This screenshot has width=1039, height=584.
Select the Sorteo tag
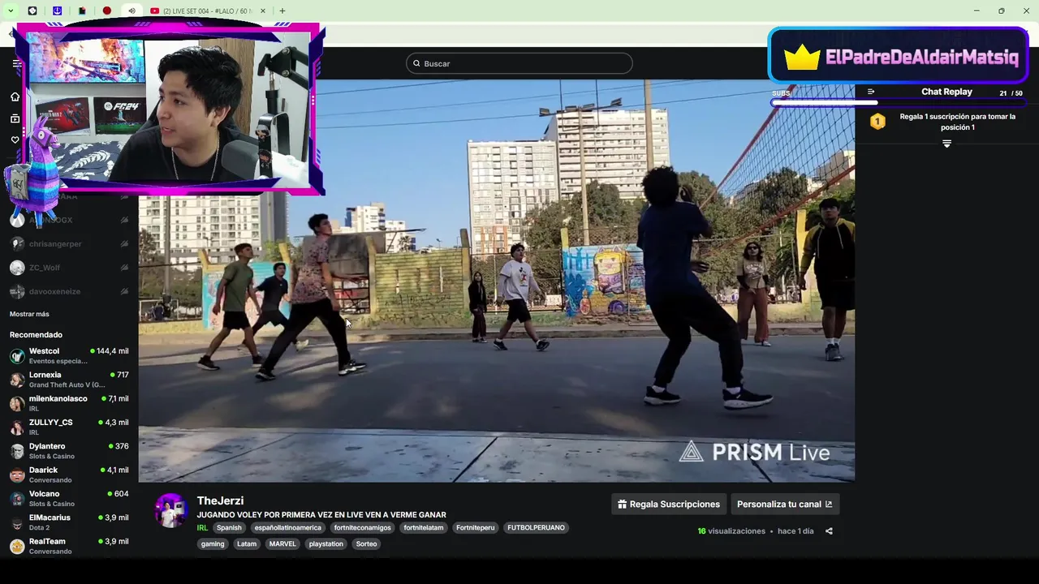(x=366, y=544)
